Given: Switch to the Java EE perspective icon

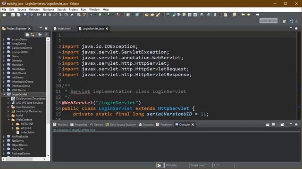Looking at the screenshot, I should [292, 21].
